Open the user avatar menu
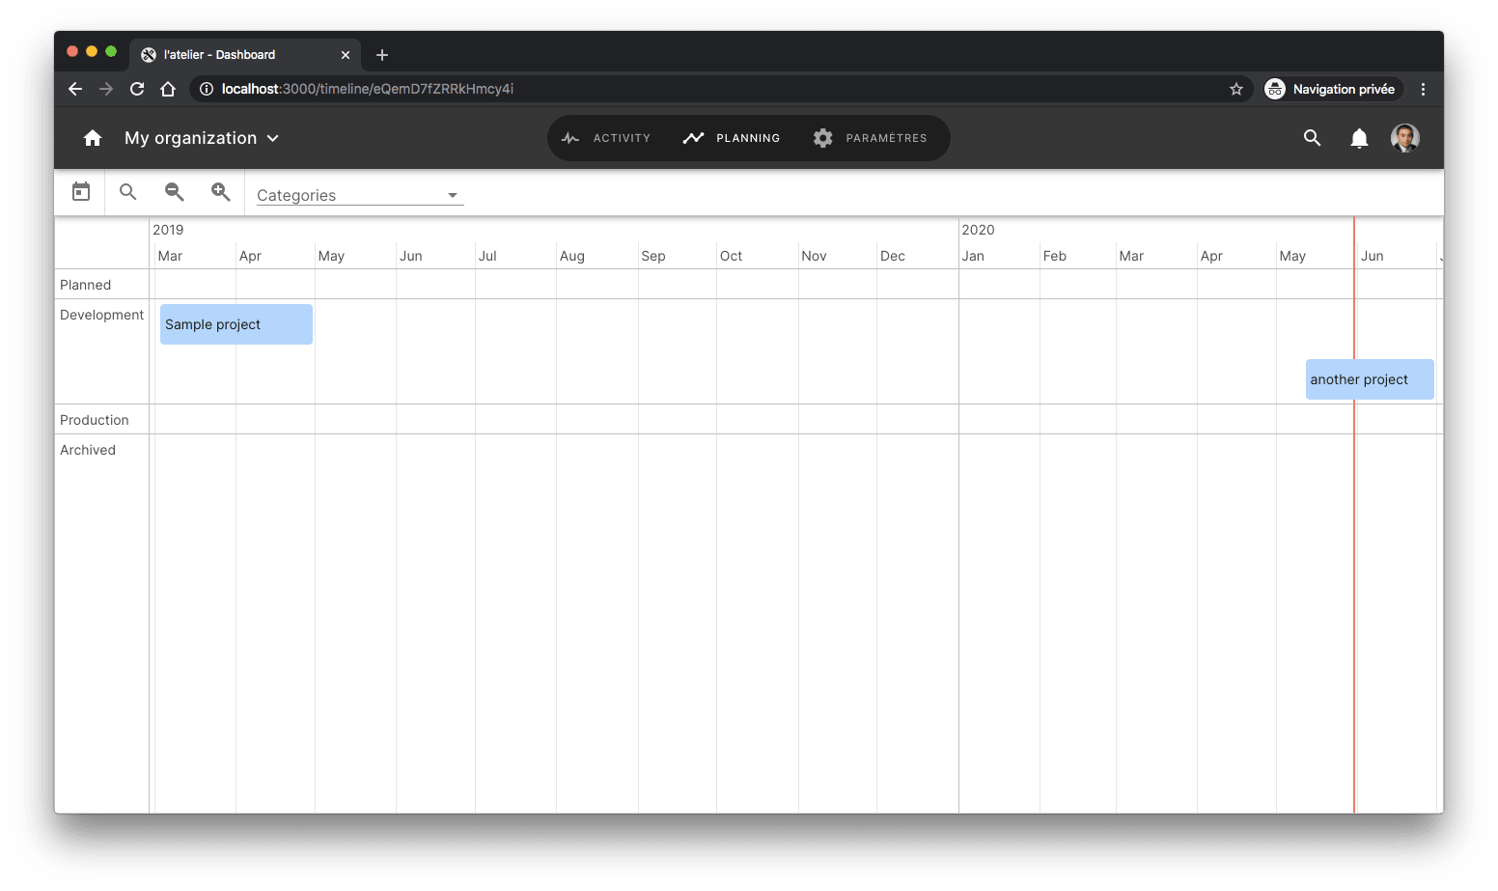Viewport: 1498px width, 891px height. pos(1404,138)
